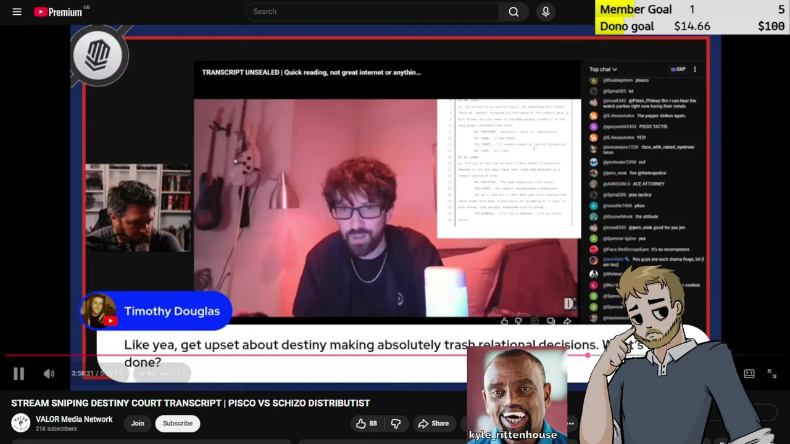Click the embedded stream thumbs-up icon
The image size is (790, 444).
[504, 321]
